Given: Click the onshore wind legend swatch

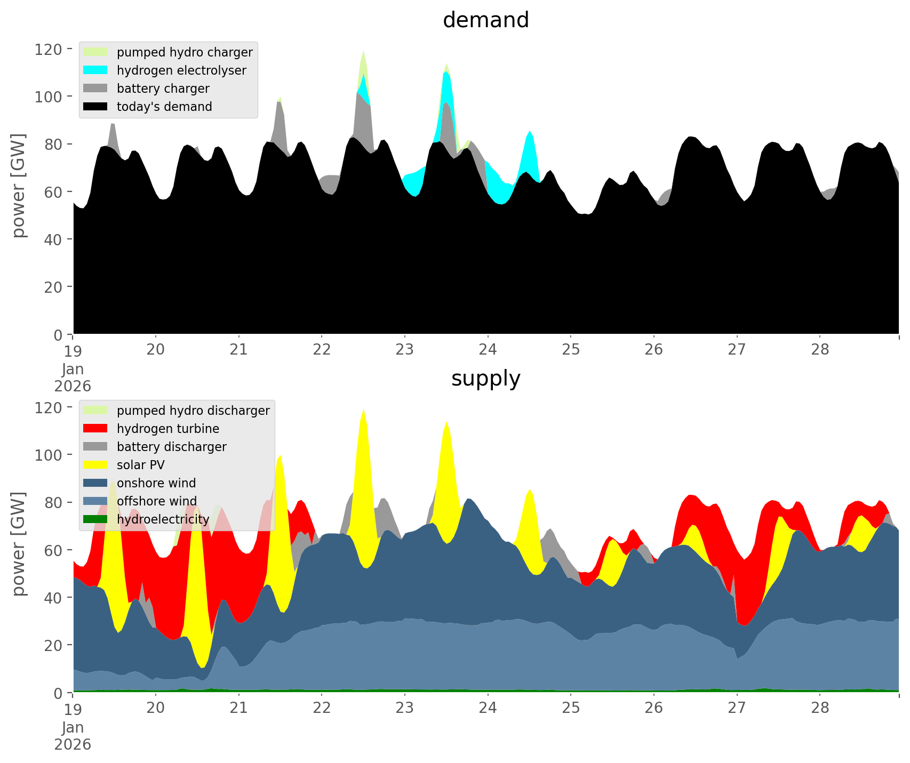Looking at the screenshot, I should click(x=95, y=483).
